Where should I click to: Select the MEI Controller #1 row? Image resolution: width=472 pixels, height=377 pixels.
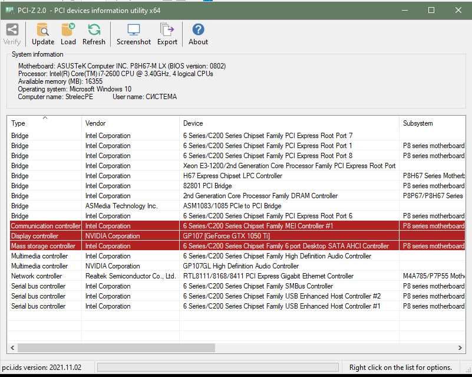[237, 226]
